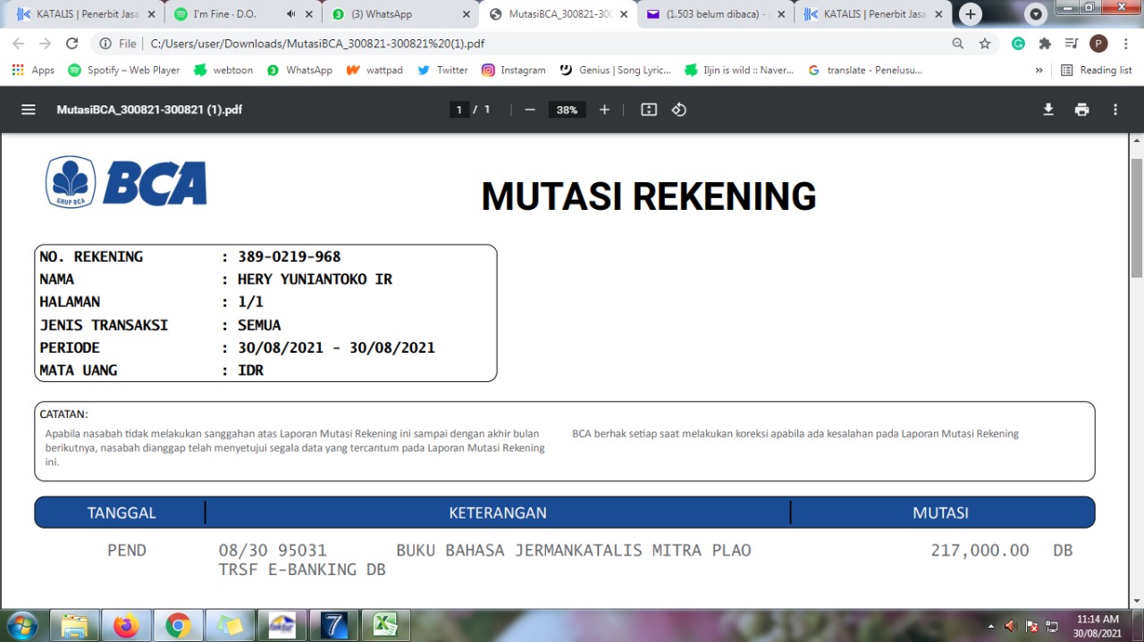Click the browser forward arrow
Viewport: 1144px width, 642px height.
point(45,43)
